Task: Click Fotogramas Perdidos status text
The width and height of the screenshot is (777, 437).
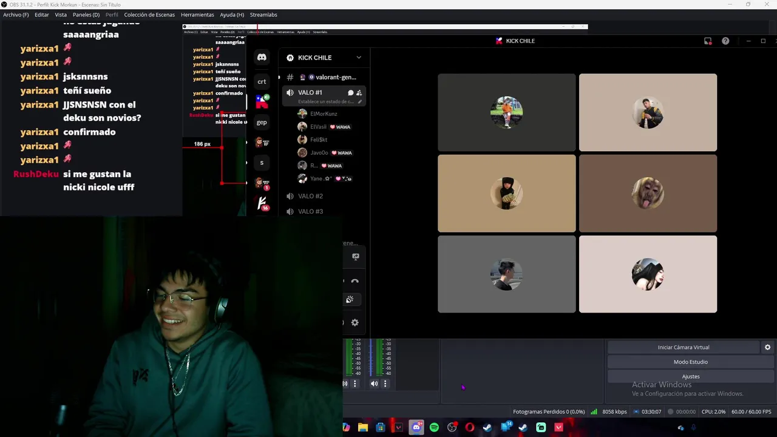Action: (549, 412)
